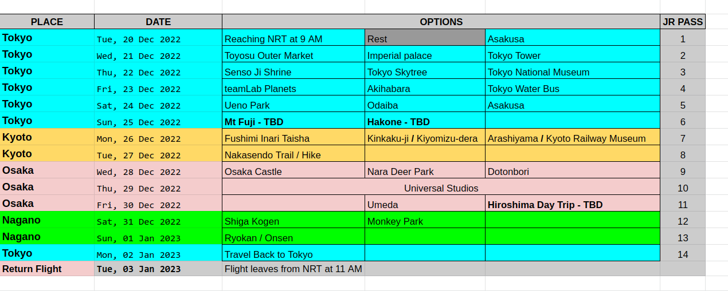Click the PLACE column header cell
The image size is (728, 291).
47,22
